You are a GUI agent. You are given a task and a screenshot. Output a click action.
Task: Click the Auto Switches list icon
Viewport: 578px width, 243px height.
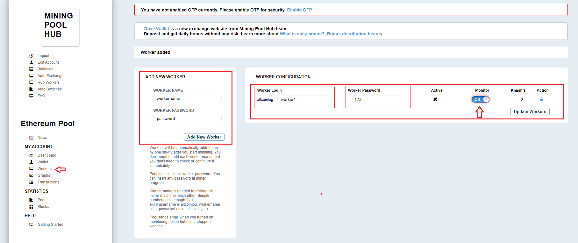(x=31, y=89)
